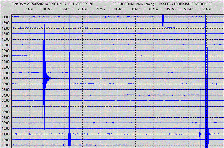
Task: Select the 01:00 hour row label
Action: coord(6,78)
